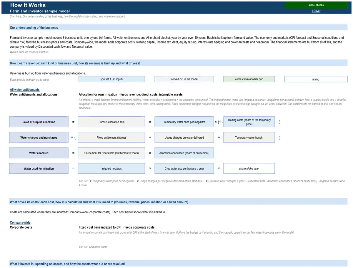Select the How It Works title

(x=28, y=5)
